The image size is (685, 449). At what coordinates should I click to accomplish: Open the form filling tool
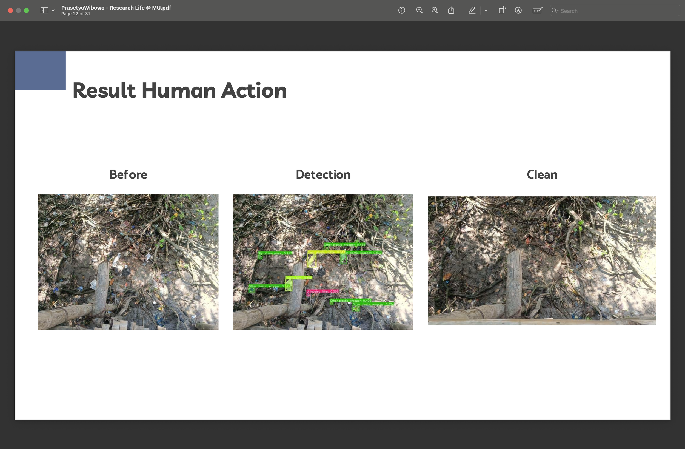537,11
